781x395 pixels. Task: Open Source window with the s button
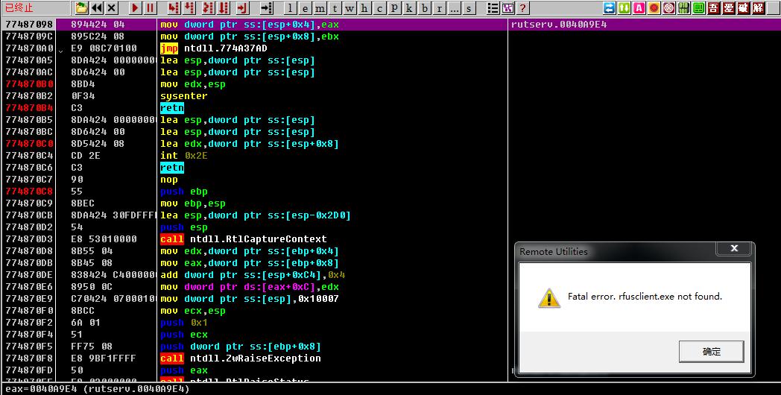click(469, 8)
